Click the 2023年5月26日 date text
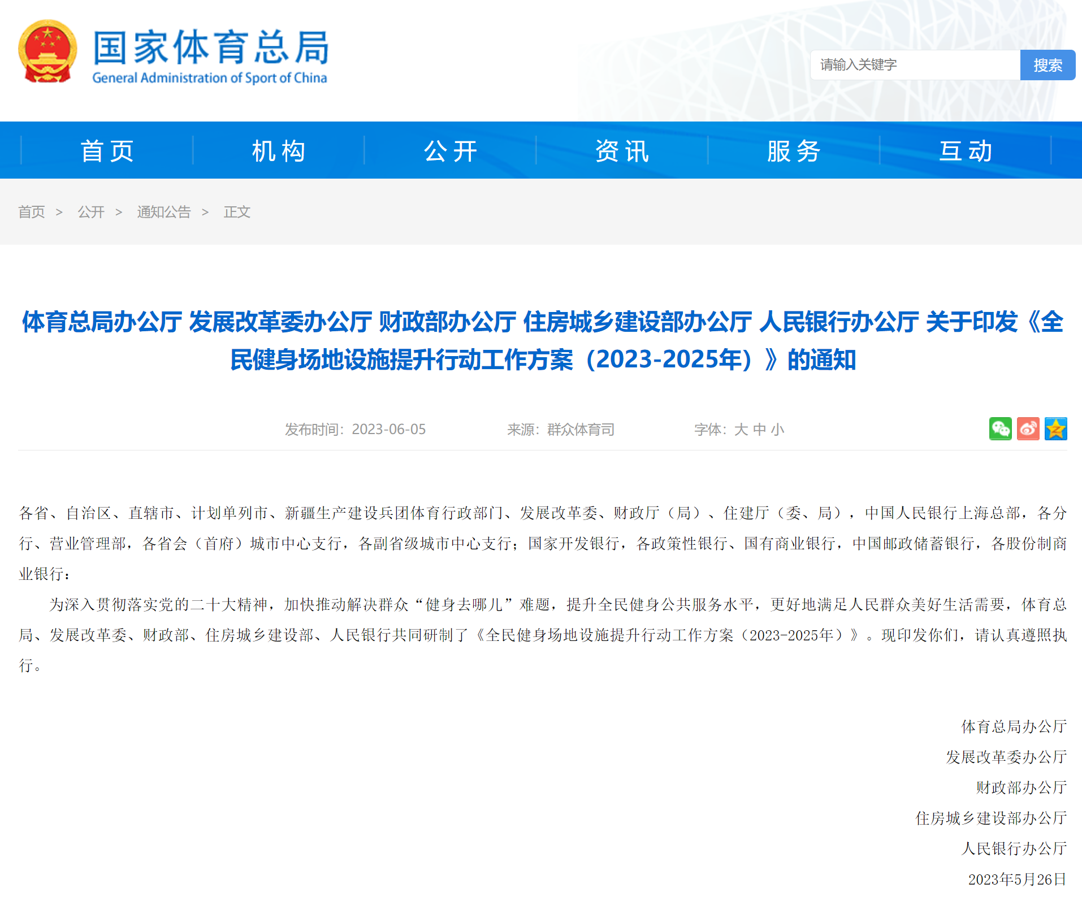The image size is (1082, 897). [1017, 879]
